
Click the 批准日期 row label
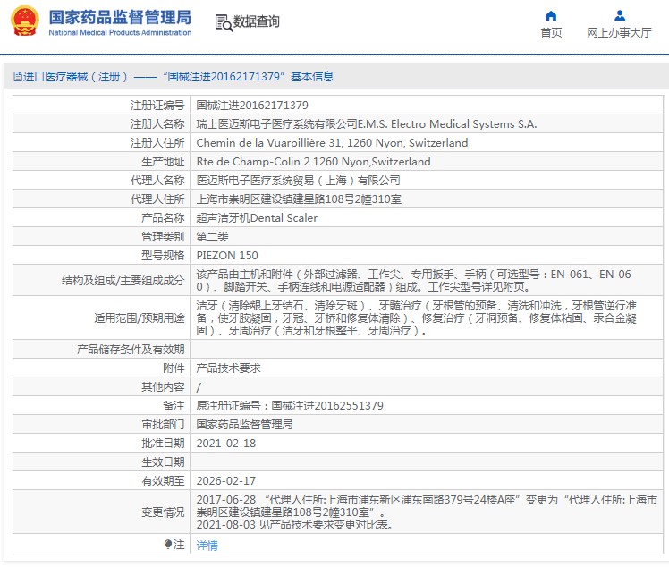point(163,443)
